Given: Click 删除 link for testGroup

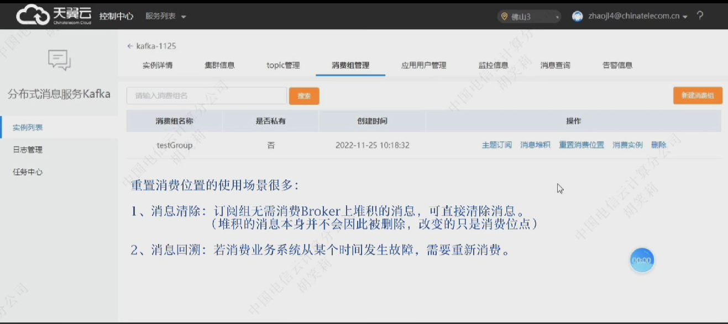Looking at the screenshot, I should click(x=658, y=145).
